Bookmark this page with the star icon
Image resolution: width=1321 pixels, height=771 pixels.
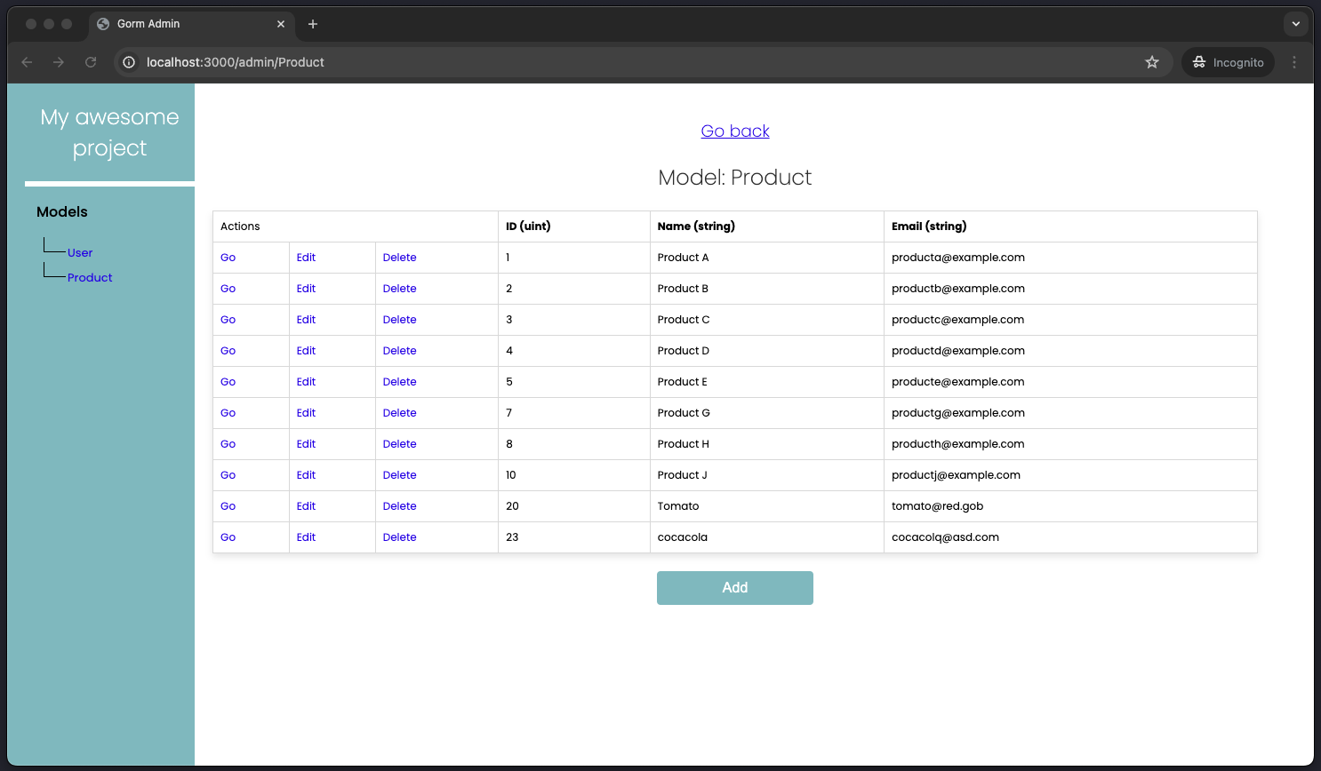1152,62
